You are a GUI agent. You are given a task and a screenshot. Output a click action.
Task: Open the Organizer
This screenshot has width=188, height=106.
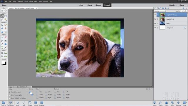click(x=42, y=103)
